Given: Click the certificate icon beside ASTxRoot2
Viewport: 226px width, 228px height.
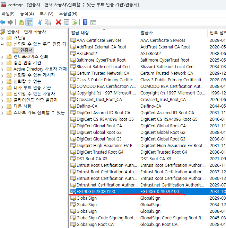Looking at the screenshot, I should 73,53.
